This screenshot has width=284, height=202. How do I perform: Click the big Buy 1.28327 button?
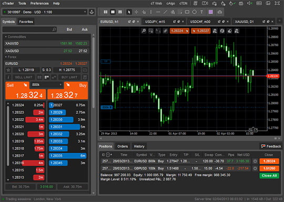pyautogui.click(x=68, y=91)
